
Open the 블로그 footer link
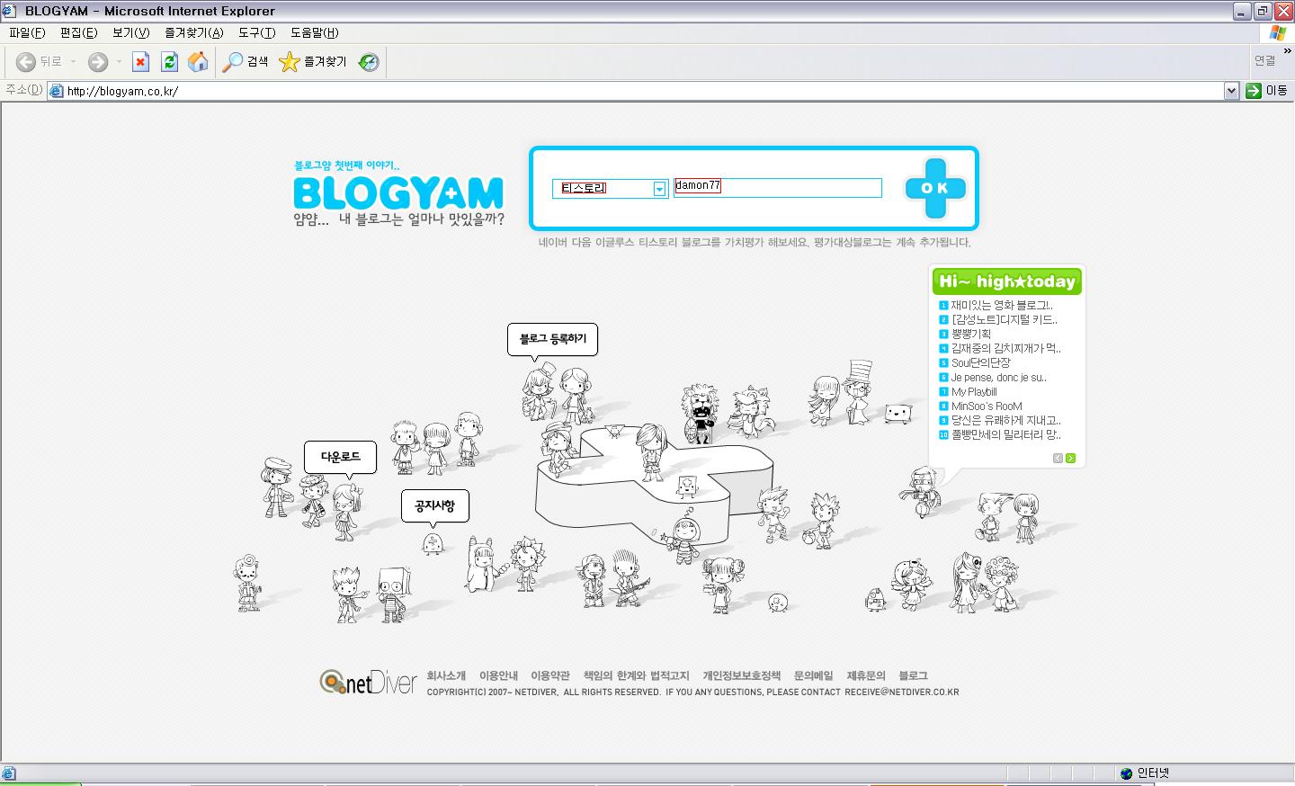click(913, 675)
